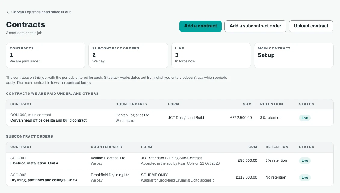The width and height of the screenshot is (340, 193).
Task: Click Live badge in SCO-001 row
Action: coord(305,161)
